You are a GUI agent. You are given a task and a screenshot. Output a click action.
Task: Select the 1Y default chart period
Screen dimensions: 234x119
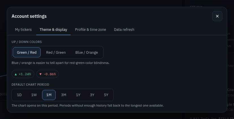[78, 95]
